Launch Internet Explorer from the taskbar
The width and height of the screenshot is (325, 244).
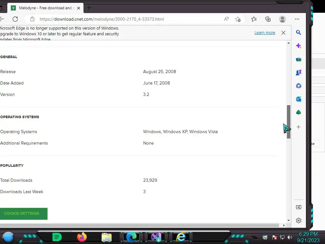coord(181,237)
